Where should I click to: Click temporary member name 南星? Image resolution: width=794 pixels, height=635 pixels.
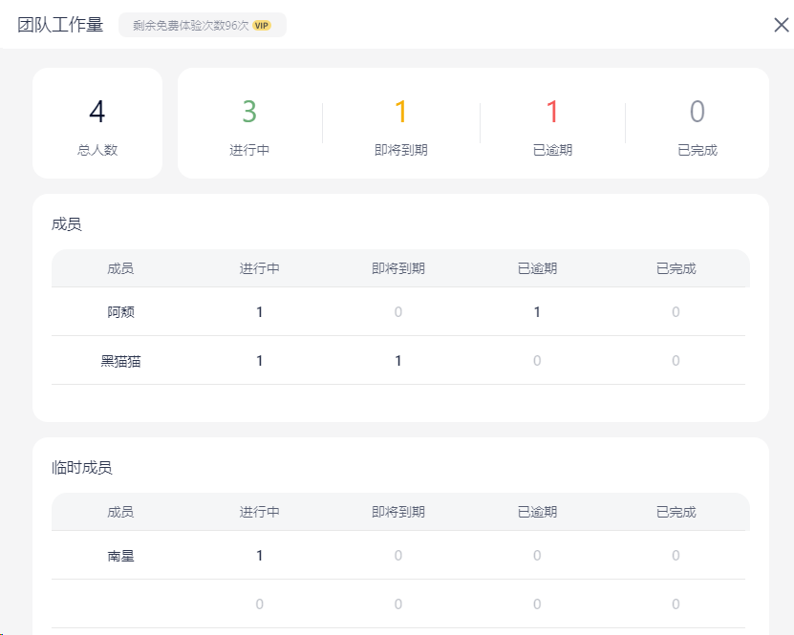[x=120, y=556]
